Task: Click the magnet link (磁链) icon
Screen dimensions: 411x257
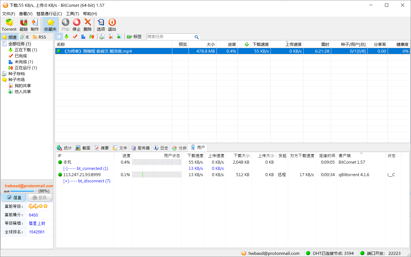Action: 24,23
